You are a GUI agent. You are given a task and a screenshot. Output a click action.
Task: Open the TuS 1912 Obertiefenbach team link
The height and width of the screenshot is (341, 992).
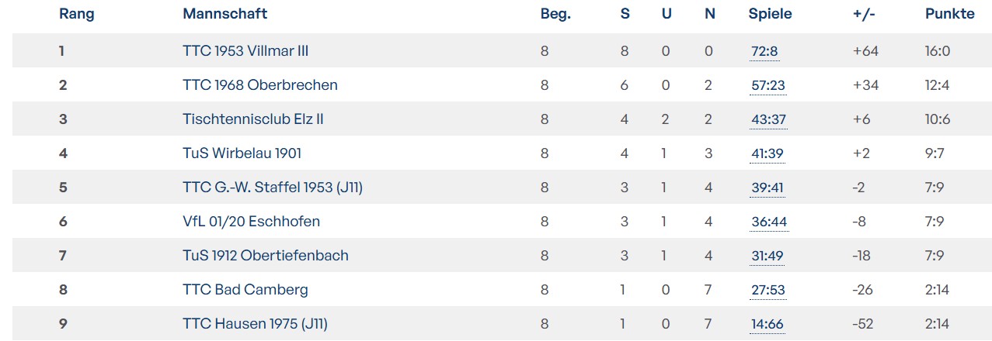click(266, 256)
